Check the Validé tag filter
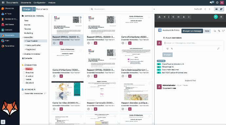 click(24, 79)
